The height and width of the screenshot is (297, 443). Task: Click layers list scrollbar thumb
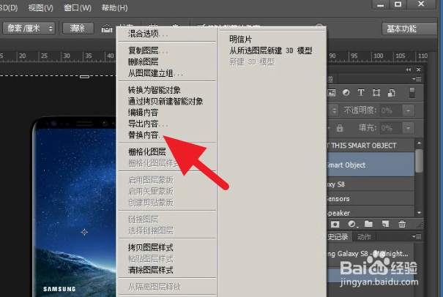point(420,161)
